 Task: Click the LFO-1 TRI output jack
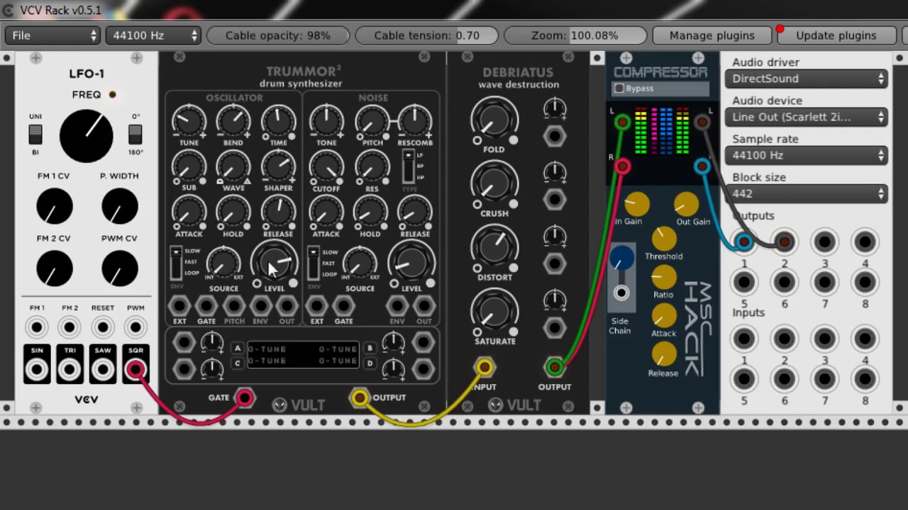coord(70,369)
